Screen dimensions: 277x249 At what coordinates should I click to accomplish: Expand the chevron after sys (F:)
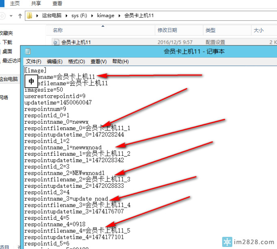click(92, 16)
